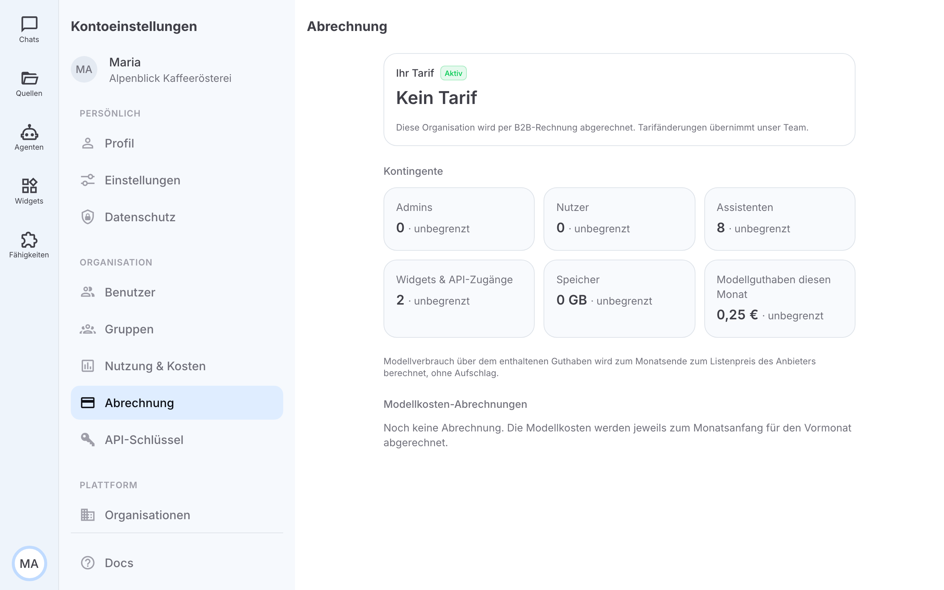Click the Modellguthaben diesen Monat card
The height and width of the screenshot is (590, 944).
[780, 299]
